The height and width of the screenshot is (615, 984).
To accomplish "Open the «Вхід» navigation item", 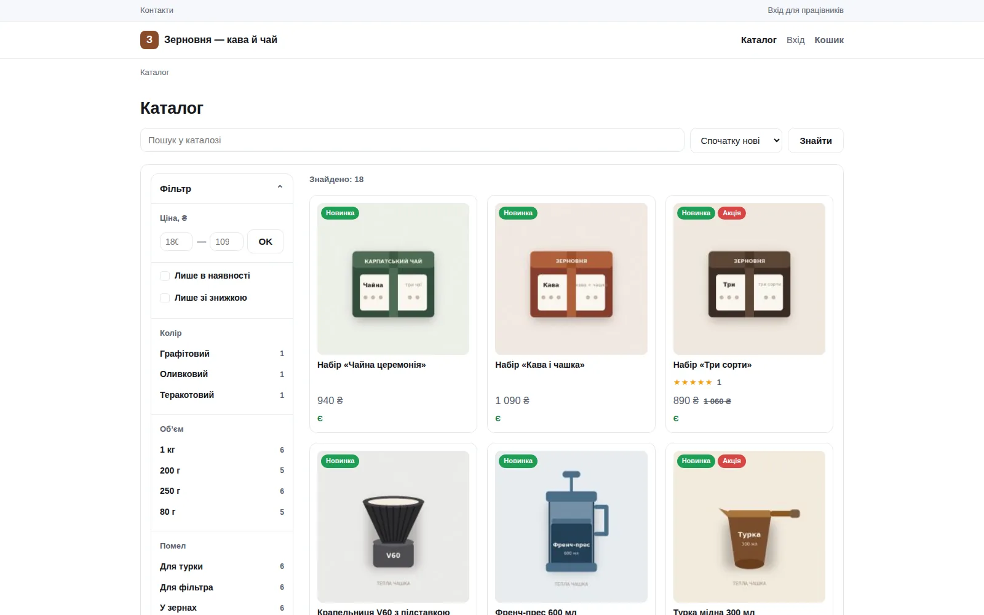I will click(795, 40).
